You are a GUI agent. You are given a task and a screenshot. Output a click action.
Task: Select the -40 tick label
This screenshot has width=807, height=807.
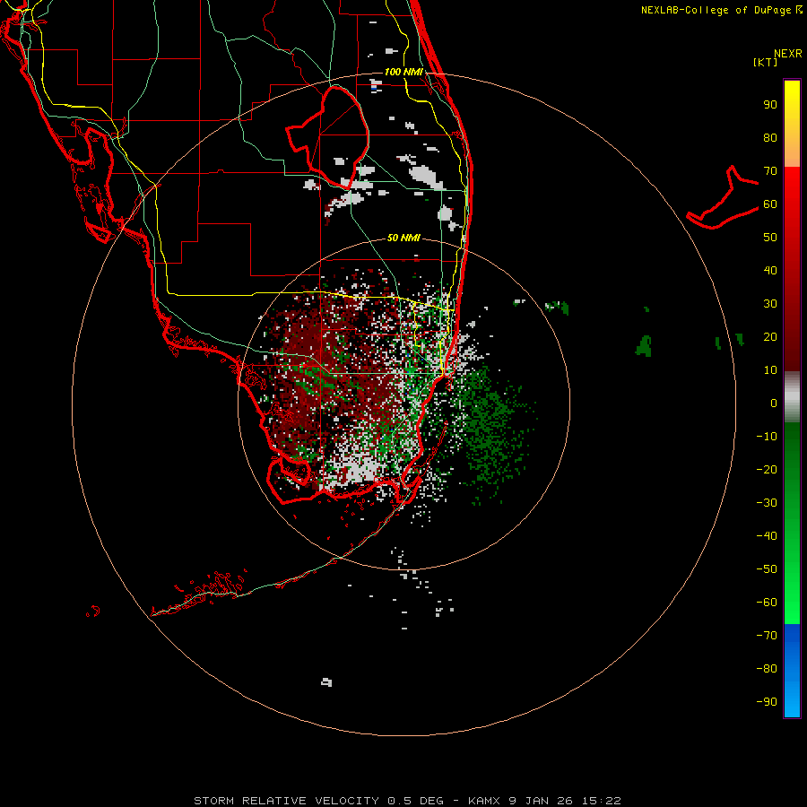[x=767, y=536]
